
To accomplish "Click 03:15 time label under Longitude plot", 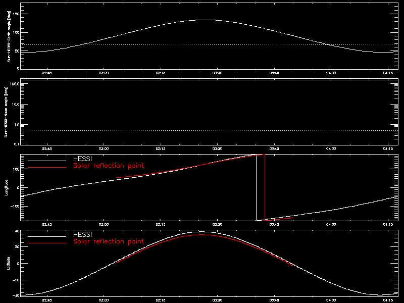I will tap(161, 225).
